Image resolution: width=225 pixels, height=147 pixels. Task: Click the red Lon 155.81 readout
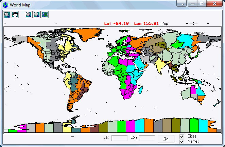[146, 23]
